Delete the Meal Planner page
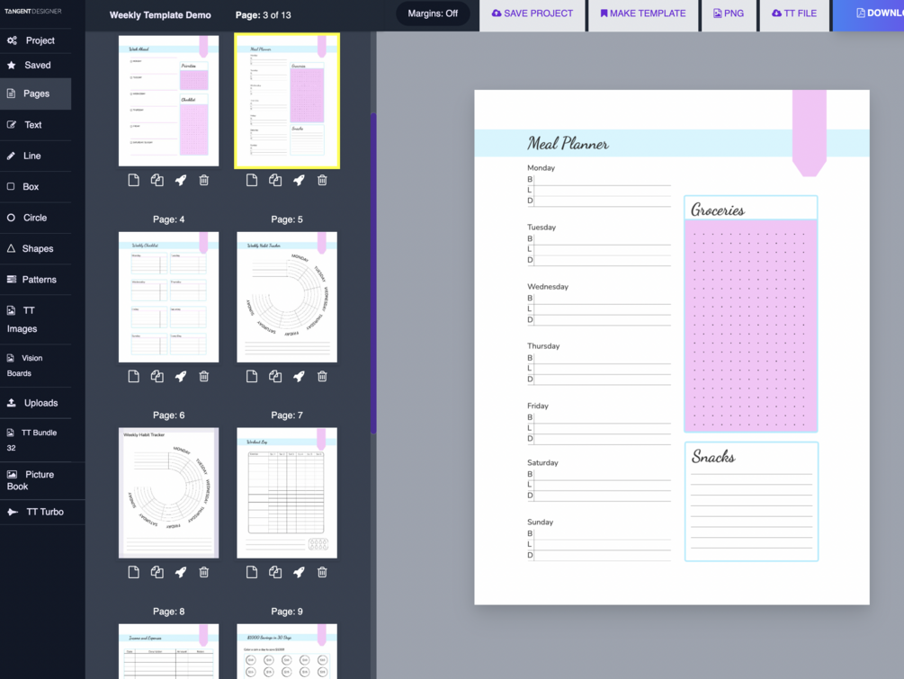 [x=322, y=181]
